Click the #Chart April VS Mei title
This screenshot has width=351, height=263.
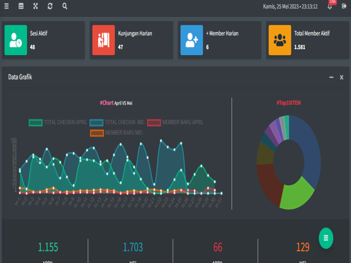click(116, 103)
